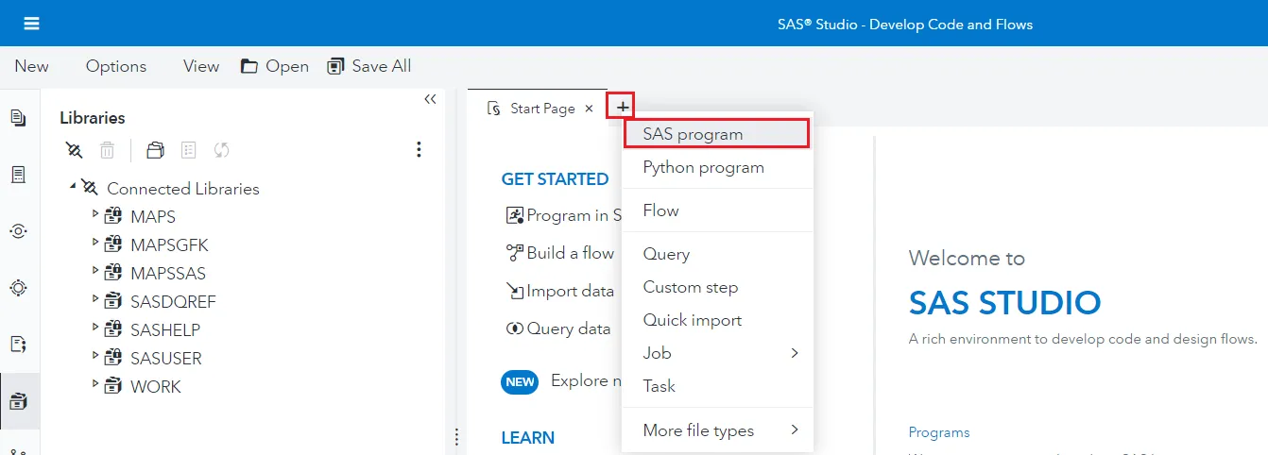The width and height of the screenshot is (1268, 455).
Task: Collapse the left navigation pane with double chevron
Action: pos(430,99)
